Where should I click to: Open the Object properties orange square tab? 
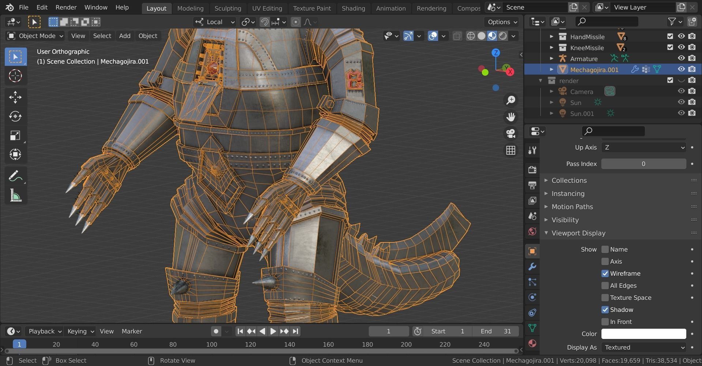(x=532, y=251)
